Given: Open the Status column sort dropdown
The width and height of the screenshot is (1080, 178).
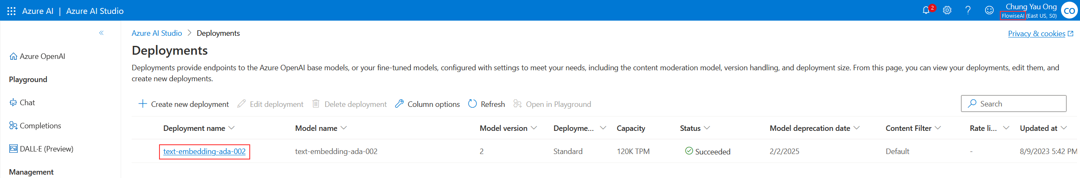Looking at the screenshot, I should 707,128.
